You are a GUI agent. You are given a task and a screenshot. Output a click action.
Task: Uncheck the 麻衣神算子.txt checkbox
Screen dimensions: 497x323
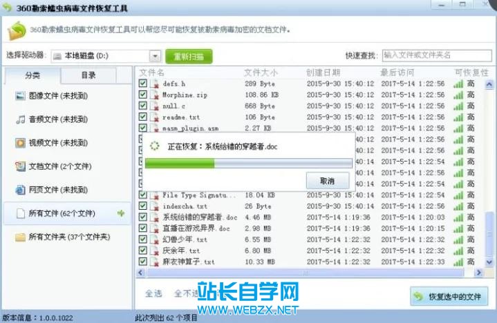[143, 262]
